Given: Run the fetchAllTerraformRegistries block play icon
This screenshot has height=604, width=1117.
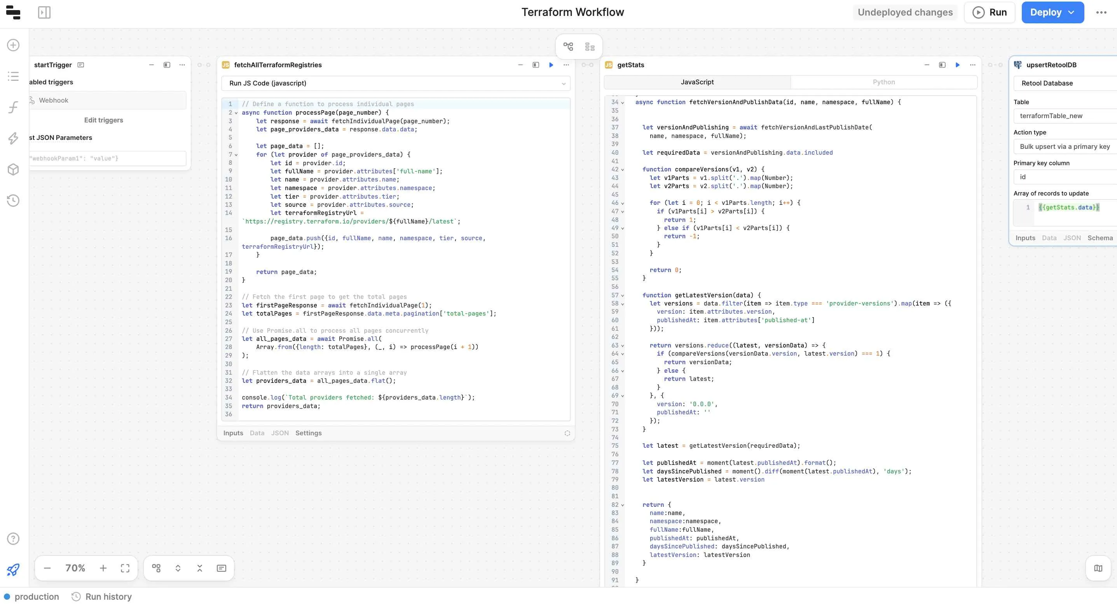Looking at the screenshot, I should 551,65.
